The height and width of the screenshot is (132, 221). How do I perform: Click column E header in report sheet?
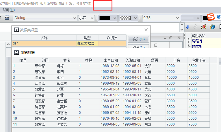click(156, 45)
